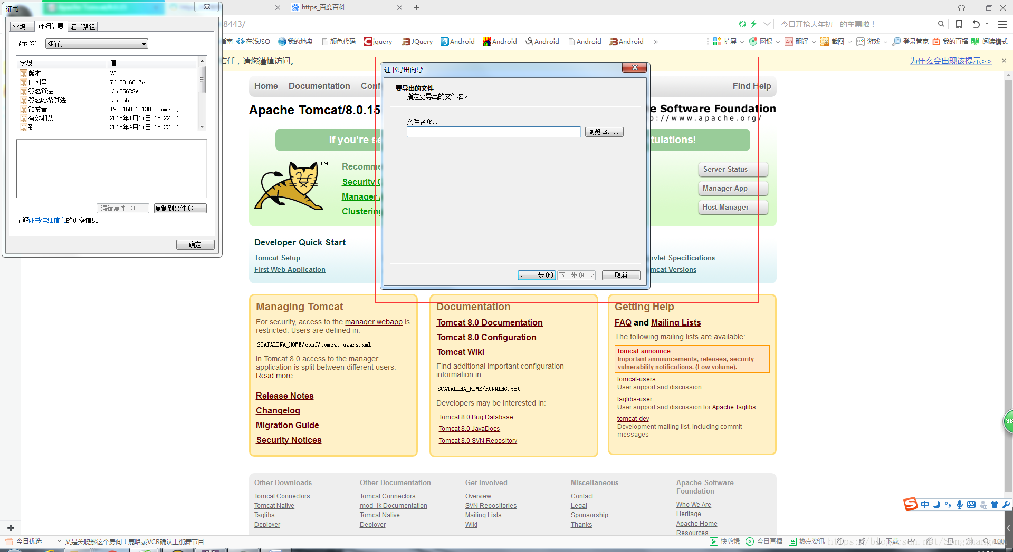Open the 游戏 games icon

(x=861, y=42)
